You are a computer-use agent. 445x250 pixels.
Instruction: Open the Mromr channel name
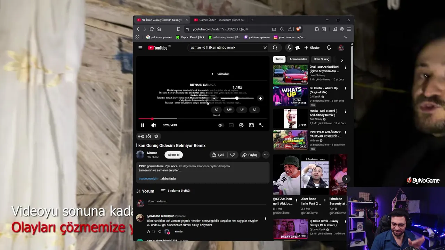152,153
